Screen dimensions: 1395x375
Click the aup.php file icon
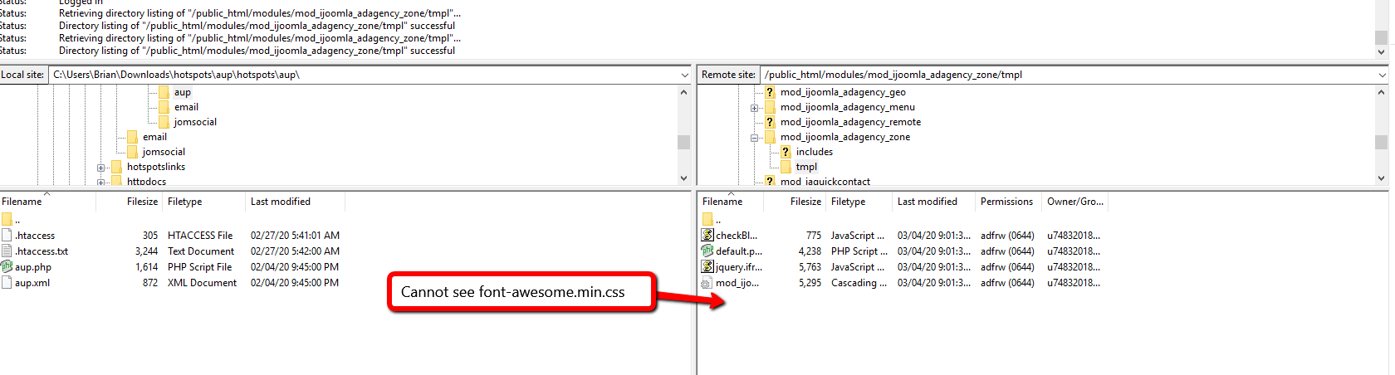pyautogui.click(x=7, y=267)
